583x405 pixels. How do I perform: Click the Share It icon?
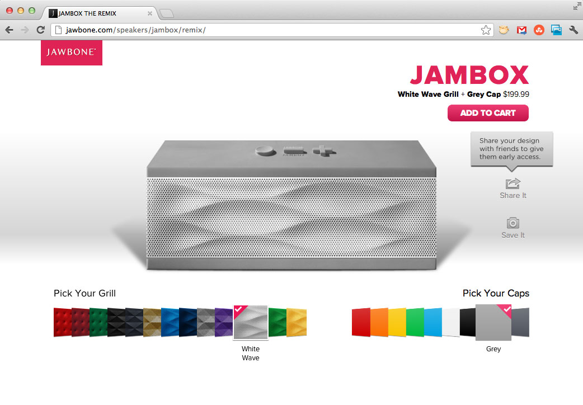click(x=513, y=183)
